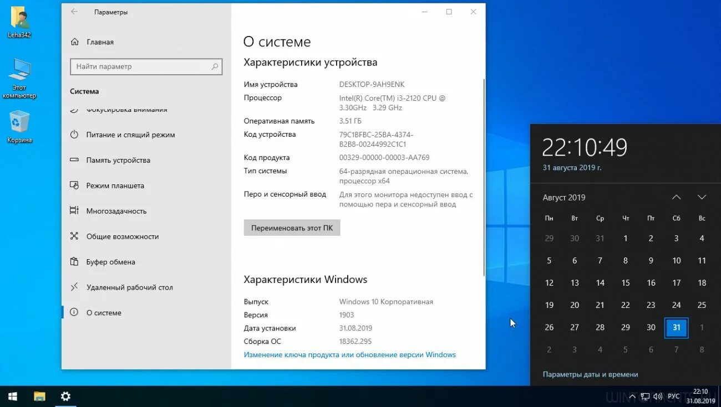Select Режим планшета in sidebar

(115, 186)
